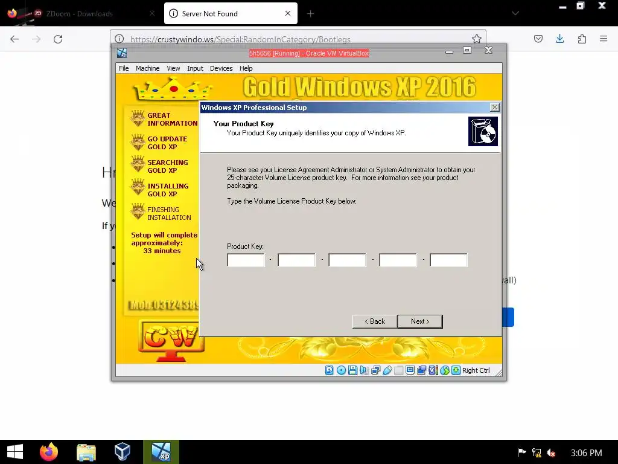The height and width of the screenshot is (464, 618).
Task: Click the 'INSTALLING GOLD XP' step text
Action: [x=168, y=190]
